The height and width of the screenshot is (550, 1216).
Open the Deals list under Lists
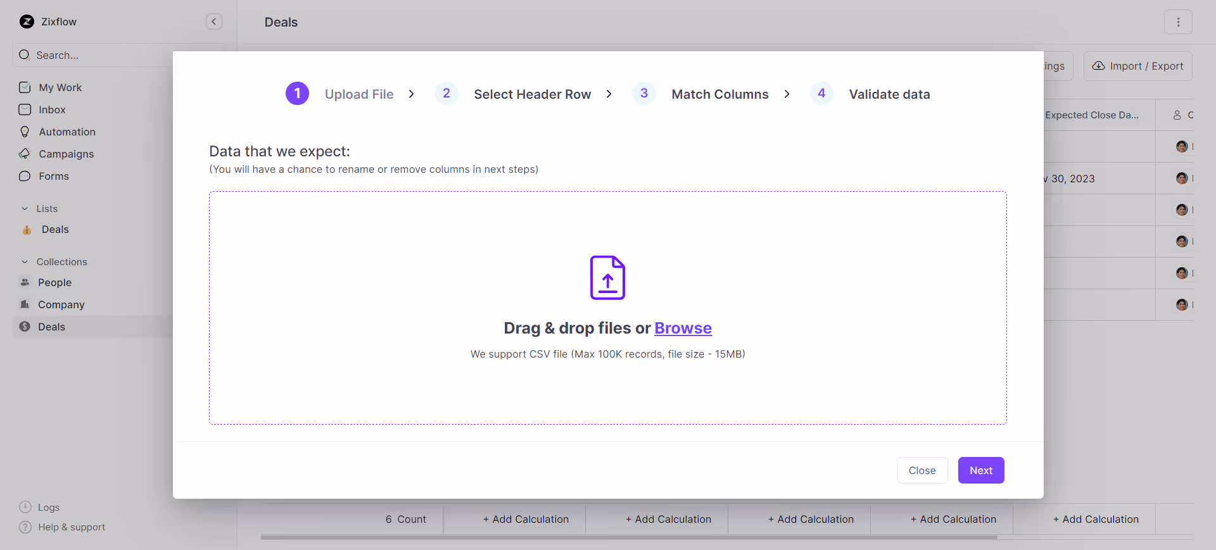coord(55,229)
